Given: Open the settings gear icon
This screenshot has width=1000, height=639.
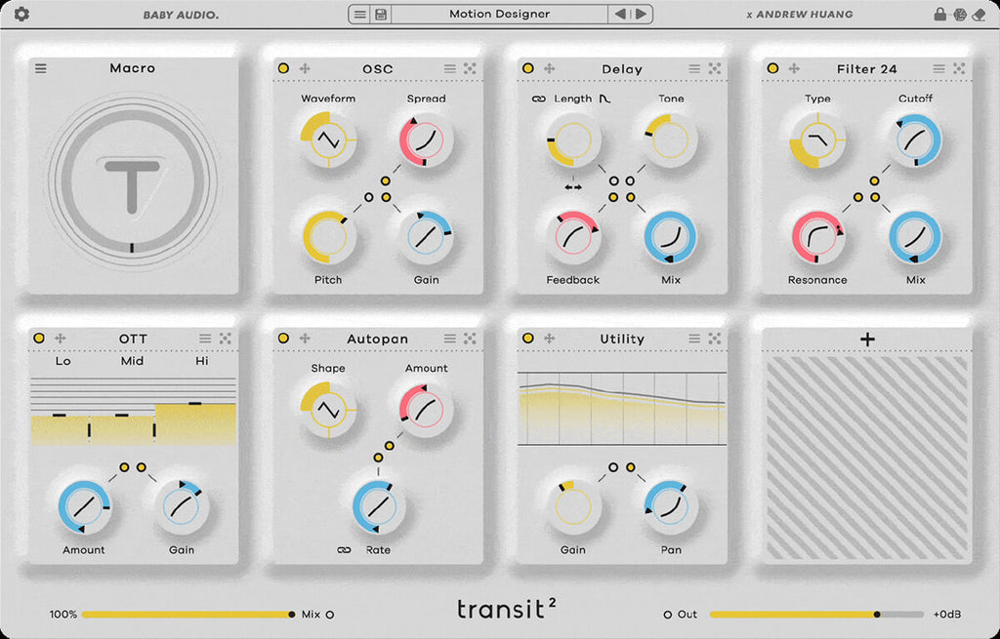Looking at the screenshot, I should coord(21,15).
